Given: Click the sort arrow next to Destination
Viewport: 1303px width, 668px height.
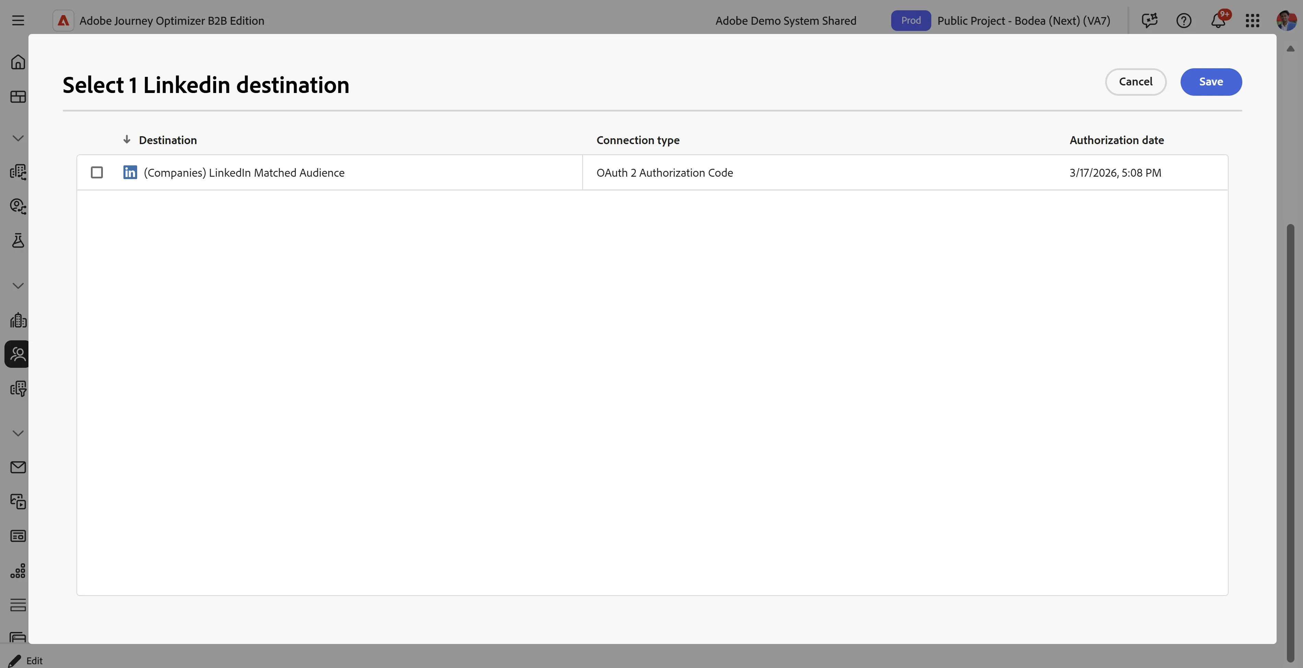Looking at the screenshot, I should point(127,140).
